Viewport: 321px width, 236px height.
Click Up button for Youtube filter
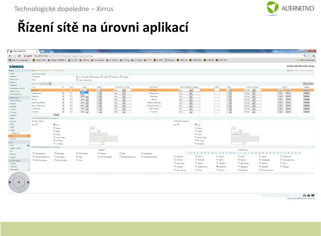pyautogui.click(x=281, y=112)
